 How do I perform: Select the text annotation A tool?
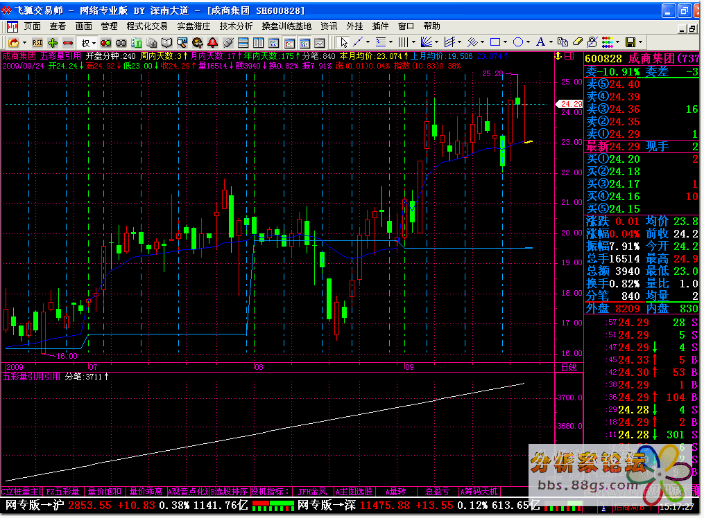coord(540,42)
